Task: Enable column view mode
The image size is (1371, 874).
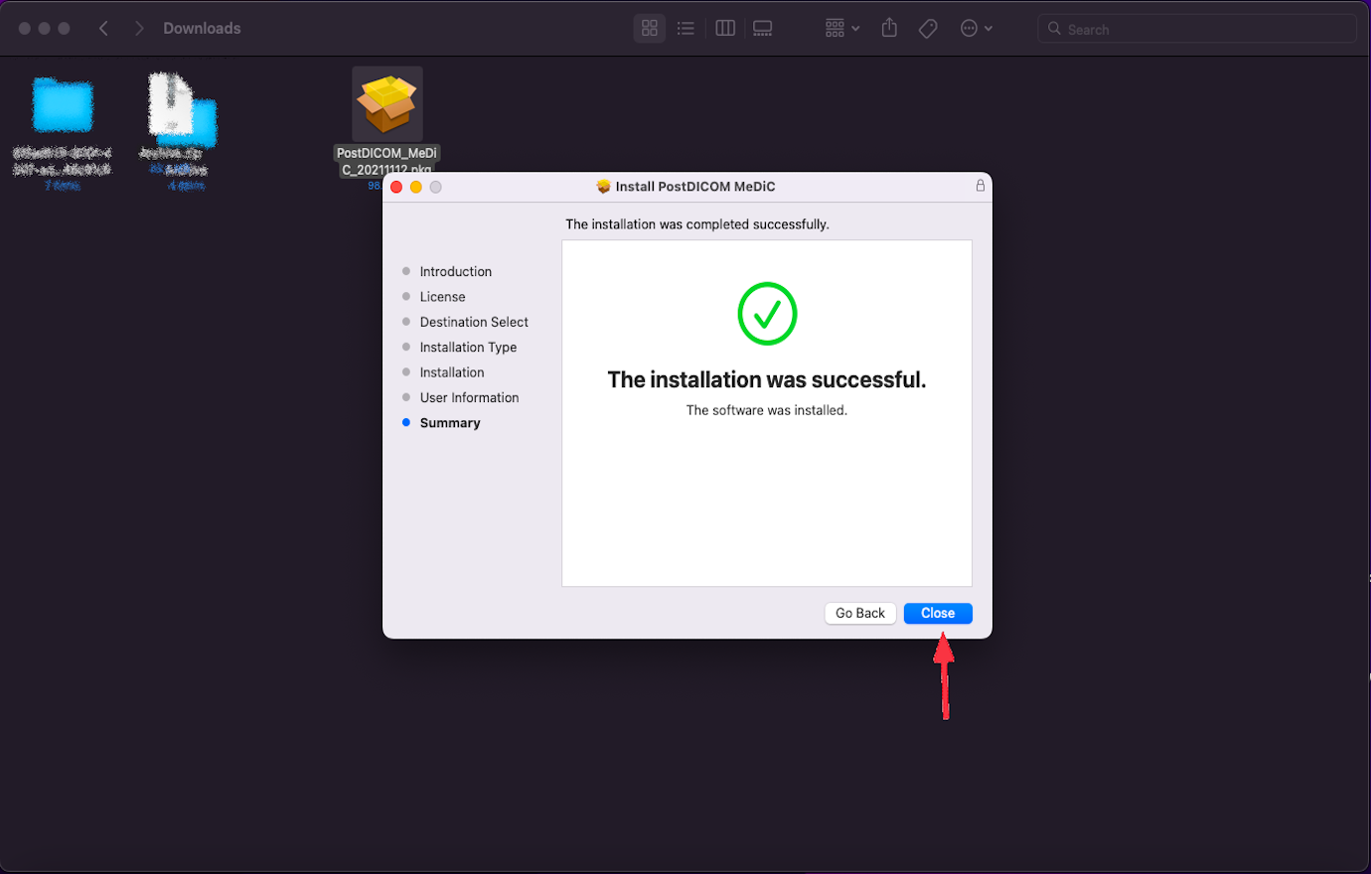Action: (x=724, y=28)
